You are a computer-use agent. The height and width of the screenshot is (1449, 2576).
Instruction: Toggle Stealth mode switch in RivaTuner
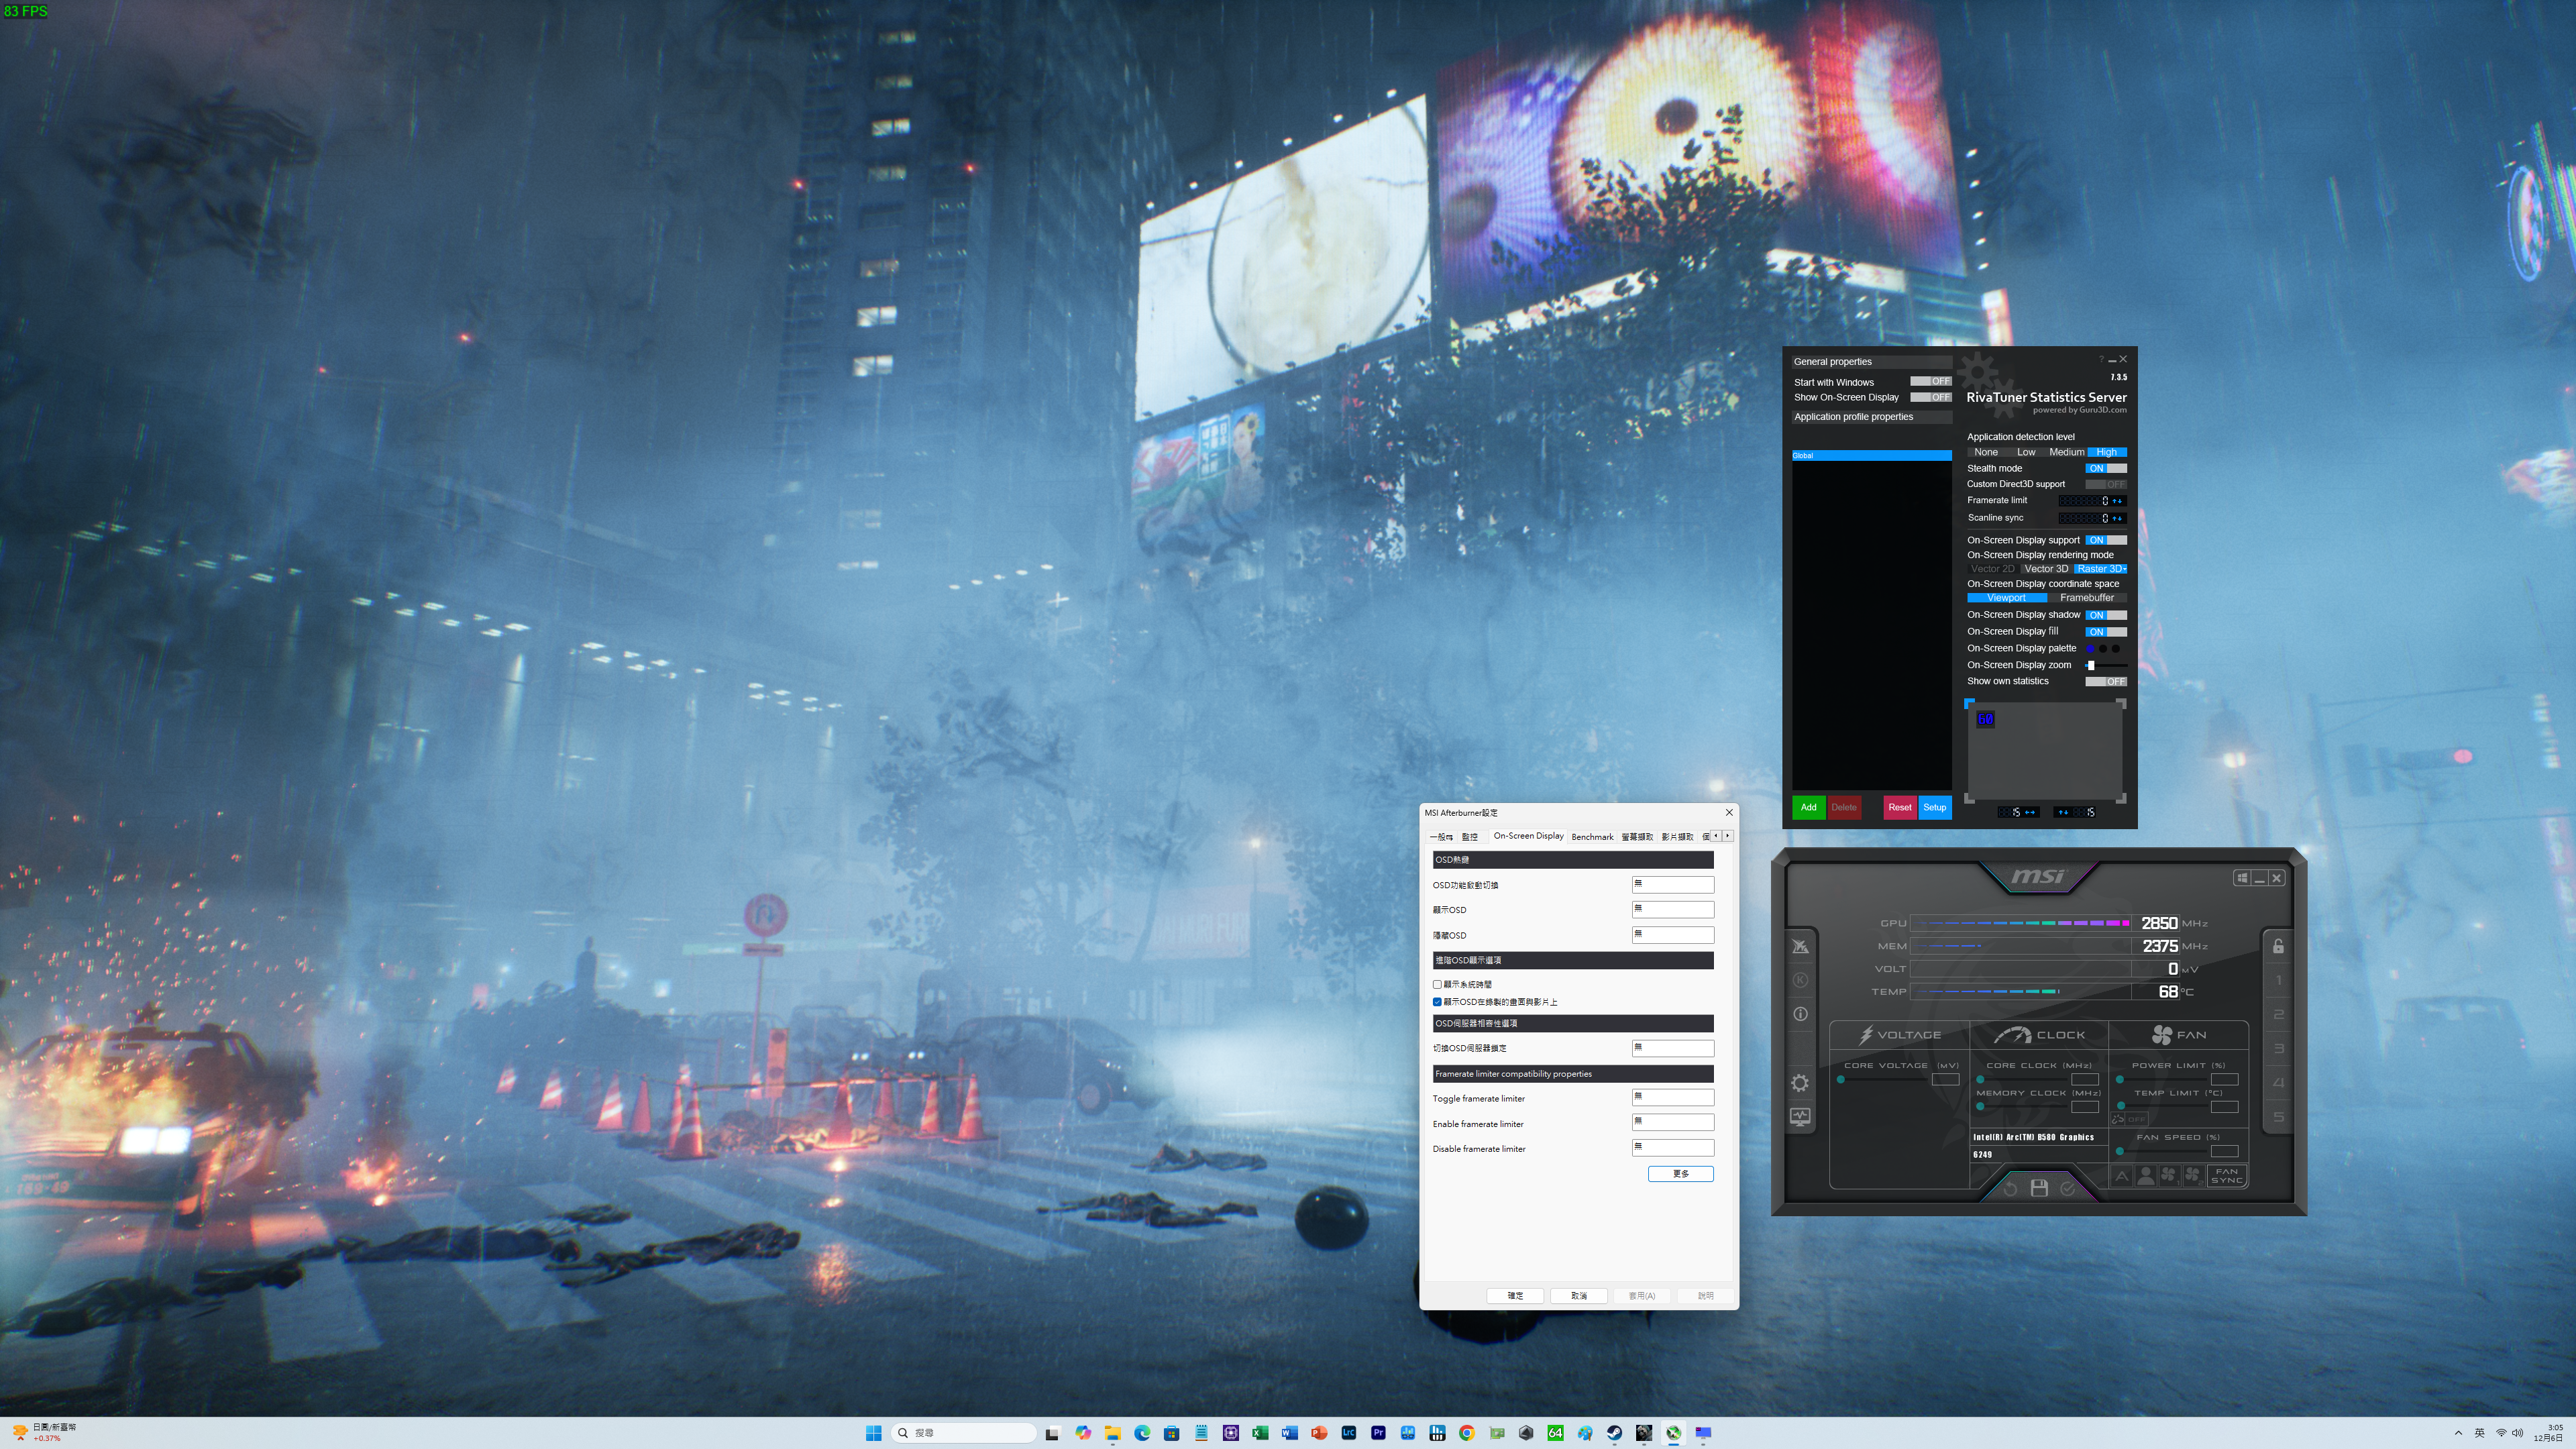(x=2105, y=468)
